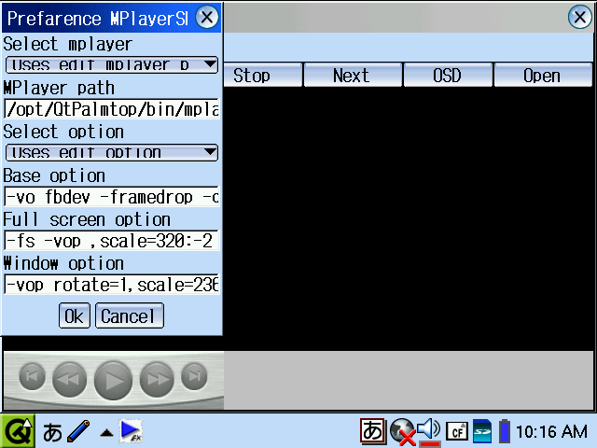Open the input method selector arrow
This screenshot has height=448, width=597.
[x=106, y=433]
